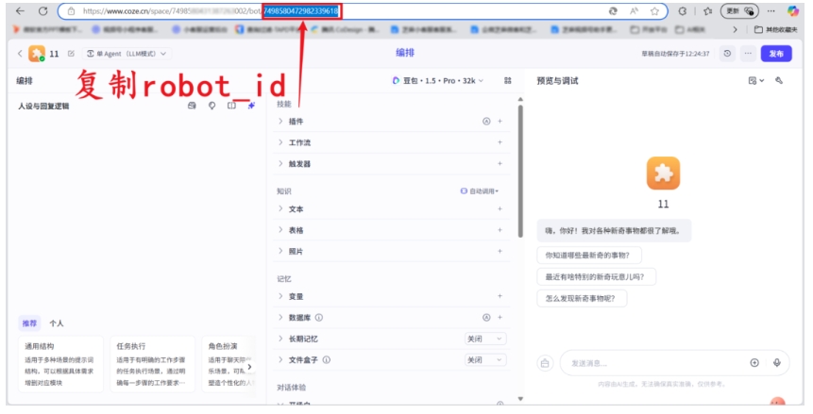Image resolution: width=813 pixels, height=414 pixels.
Task: Go back with the browser back arrow
Action: coord(20,11)
